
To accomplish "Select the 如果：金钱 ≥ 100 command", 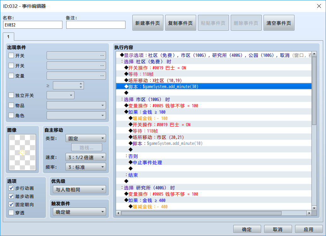I will [214, 112].
